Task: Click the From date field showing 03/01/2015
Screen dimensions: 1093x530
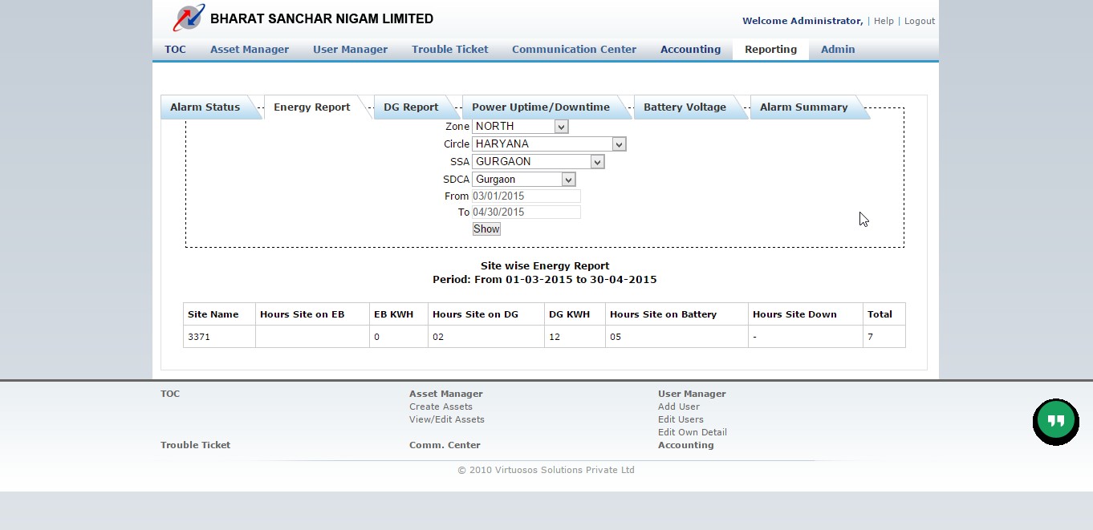Action: point(526,196)
